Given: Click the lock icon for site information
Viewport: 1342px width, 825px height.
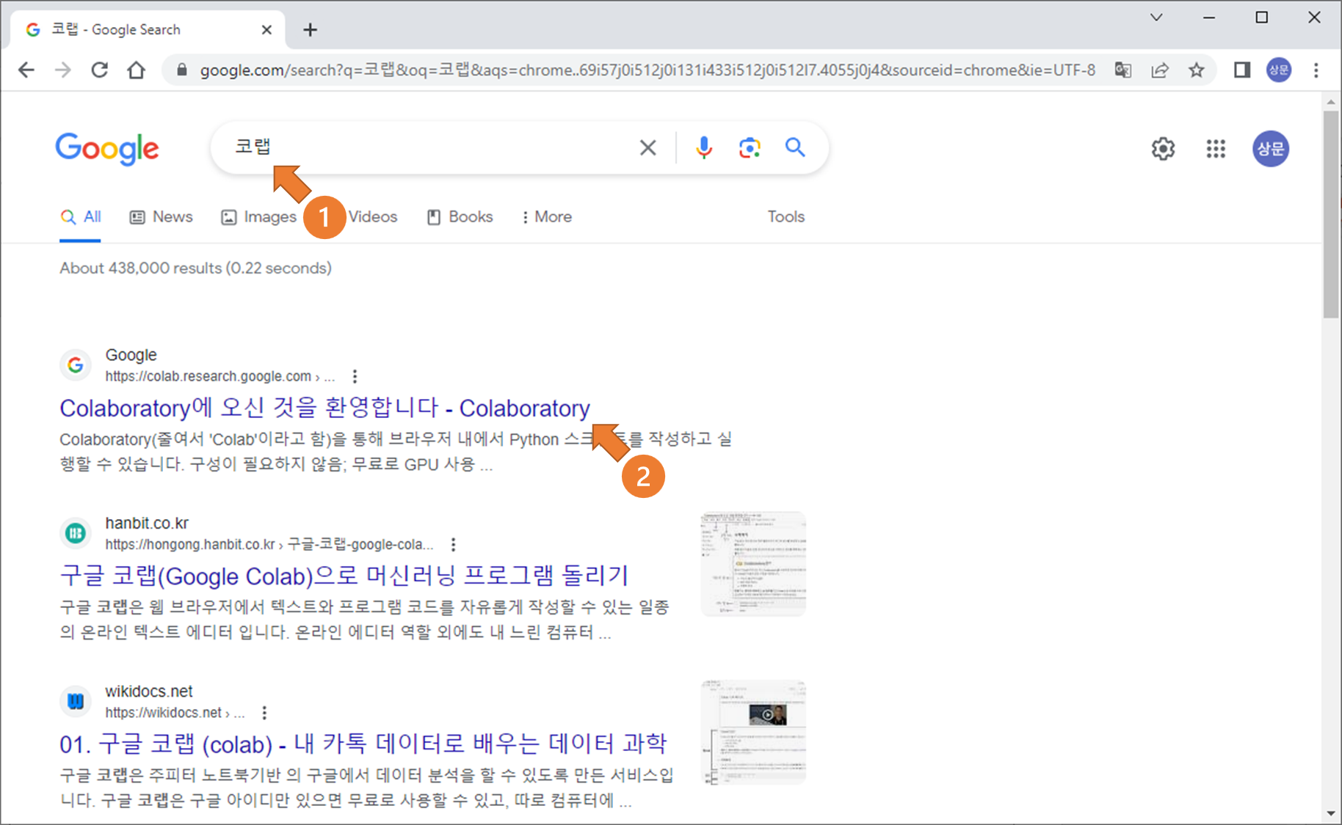Looking at the screenshot, I should pyautogui.click(x=182, y=70).
